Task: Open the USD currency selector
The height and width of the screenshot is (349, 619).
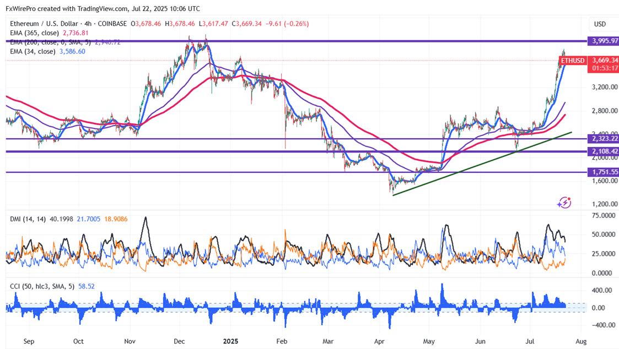Action: [x=600, y=24]
